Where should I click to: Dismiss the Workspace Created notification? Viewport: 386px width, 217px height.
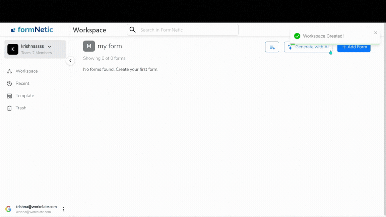click(x=376, y=33)
